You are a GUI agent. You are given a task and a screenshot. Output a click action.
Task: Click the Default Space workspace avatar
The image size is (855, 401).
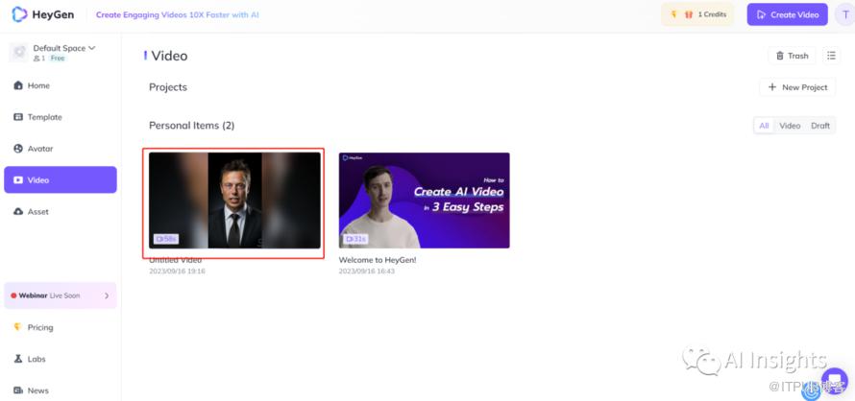coord(19,53)
